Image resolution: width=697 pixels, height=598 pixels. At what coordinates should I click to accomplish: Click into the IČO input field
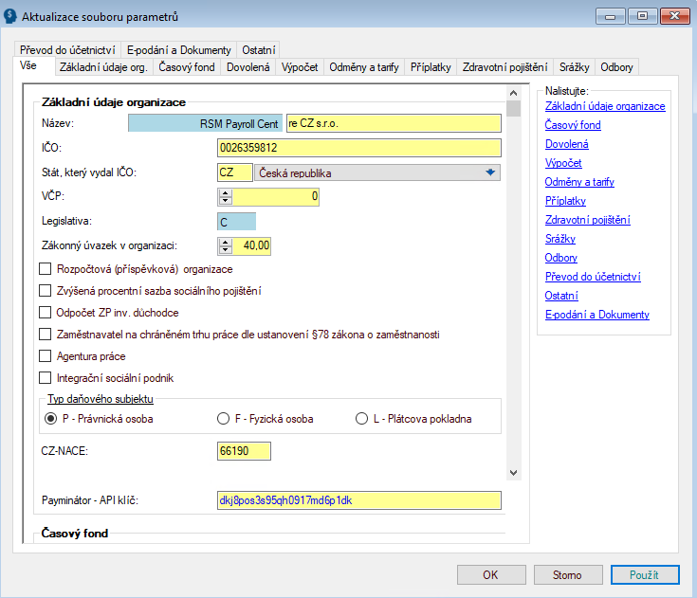(x=358, y=148)
